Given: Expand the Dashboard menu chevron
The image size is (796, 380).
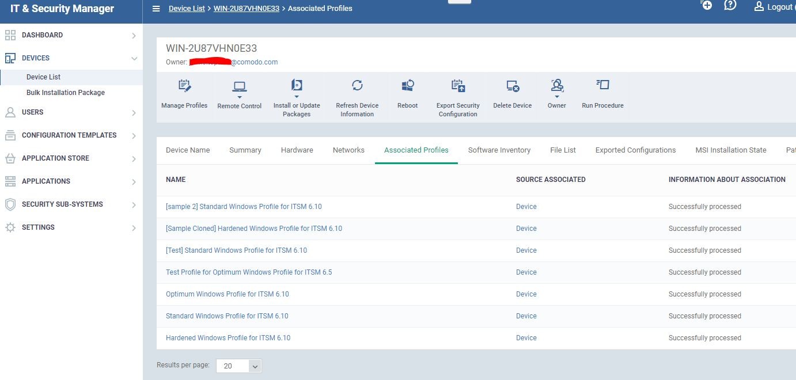Looking at the screenshot, I should point(134,36).
